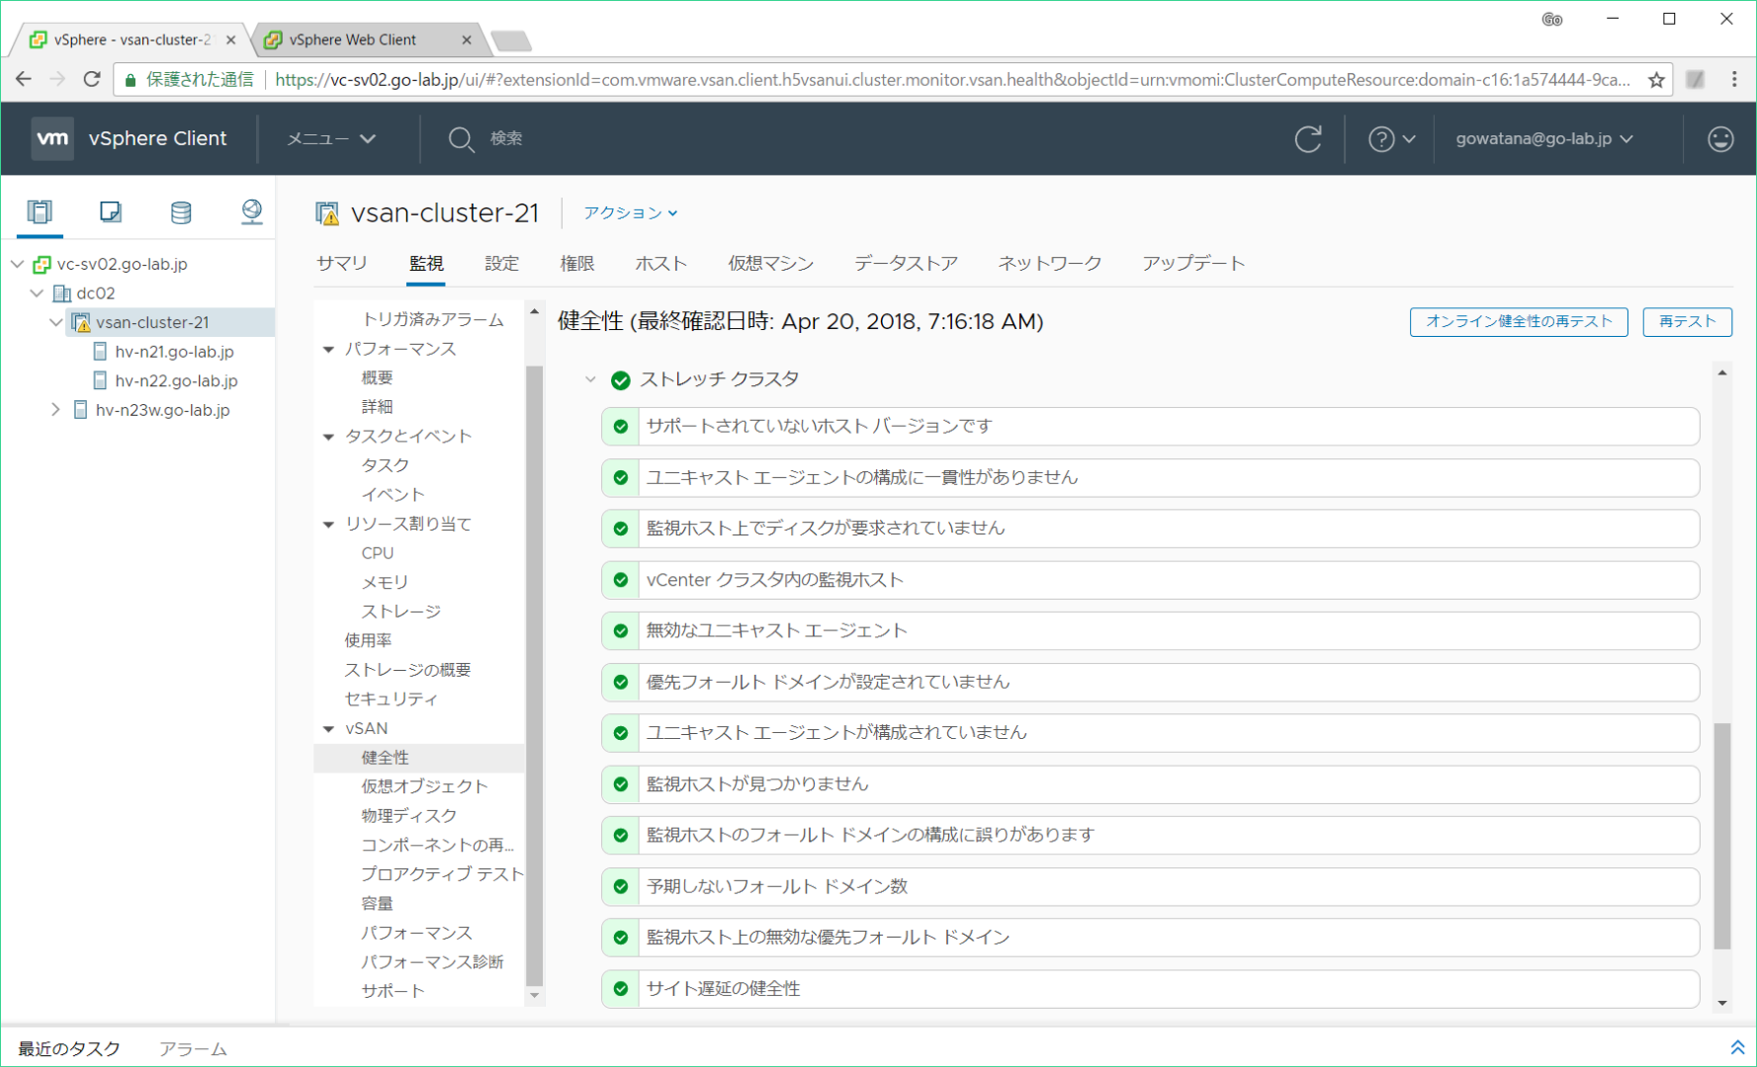Viewport: 1757px width, 1067px height.
Task: Click the status icon beside ストレッチ クラスタ
Action: click(x=621, y=380)
